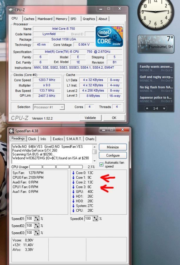This screenshot has height=265, width=180.
Task: Select the Readings tab in SpeedFan
Action: click(18, 139)
